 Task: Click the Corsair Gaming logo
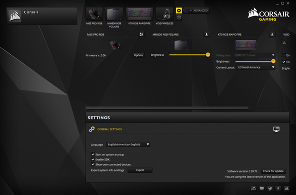(268, 14)
